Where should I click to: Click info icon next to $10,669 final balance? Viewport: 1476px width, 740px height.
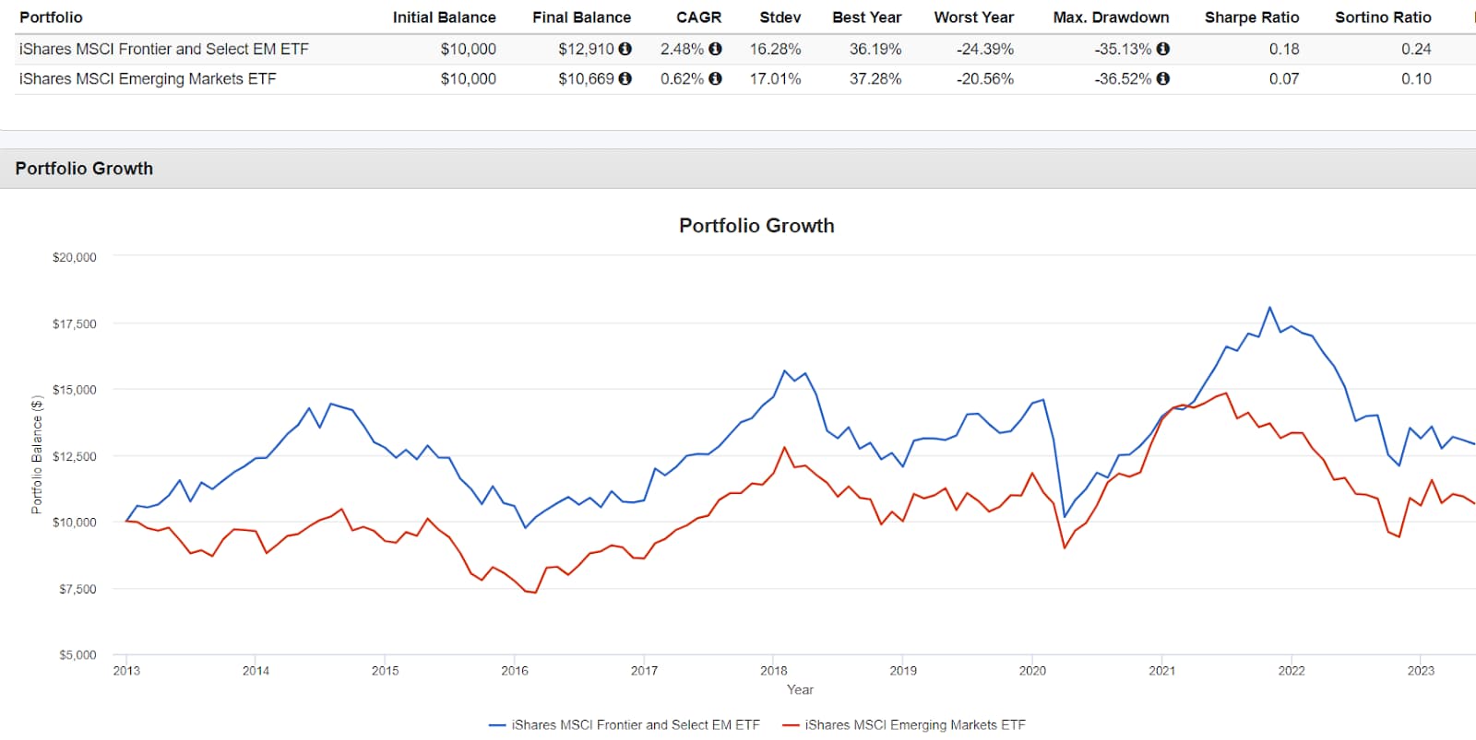625,78
